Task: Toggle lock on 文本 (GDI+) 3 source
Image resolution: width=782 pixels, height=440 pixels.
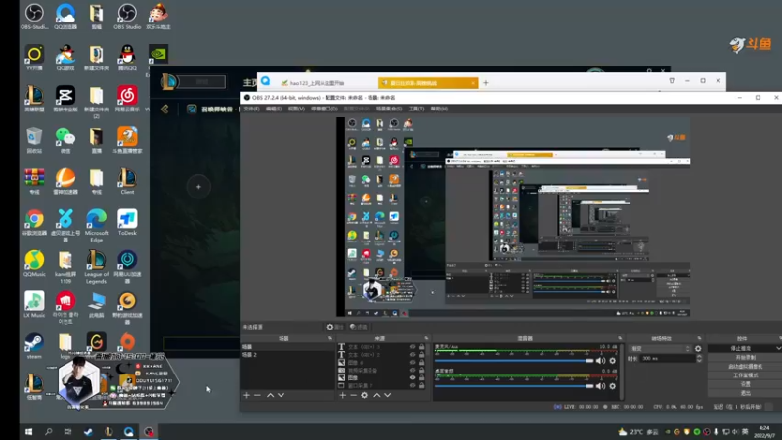Action: click(x=422, y=347)
